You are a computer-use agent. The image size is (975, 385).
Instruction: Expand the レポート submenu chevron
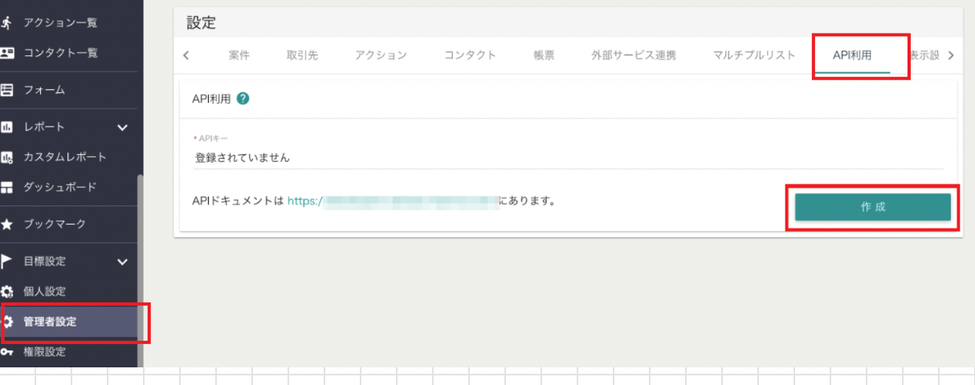[123, 127]
